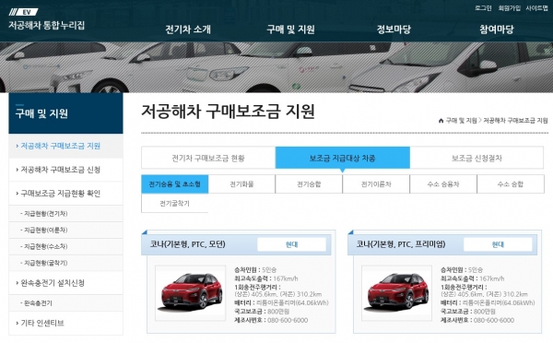Viewport: 553px width, 343px height.
Task: Open the 정보마당 menu
Action: click(x=394, y=30)
